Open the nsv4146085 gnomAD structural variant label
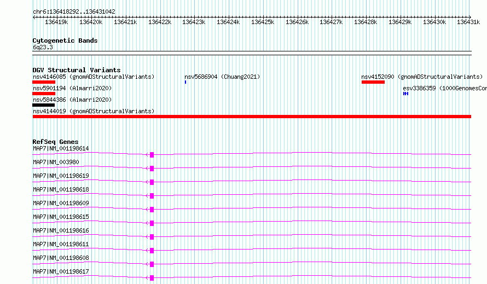This screenshot has height=284, width=487. [x=94, y=77]
